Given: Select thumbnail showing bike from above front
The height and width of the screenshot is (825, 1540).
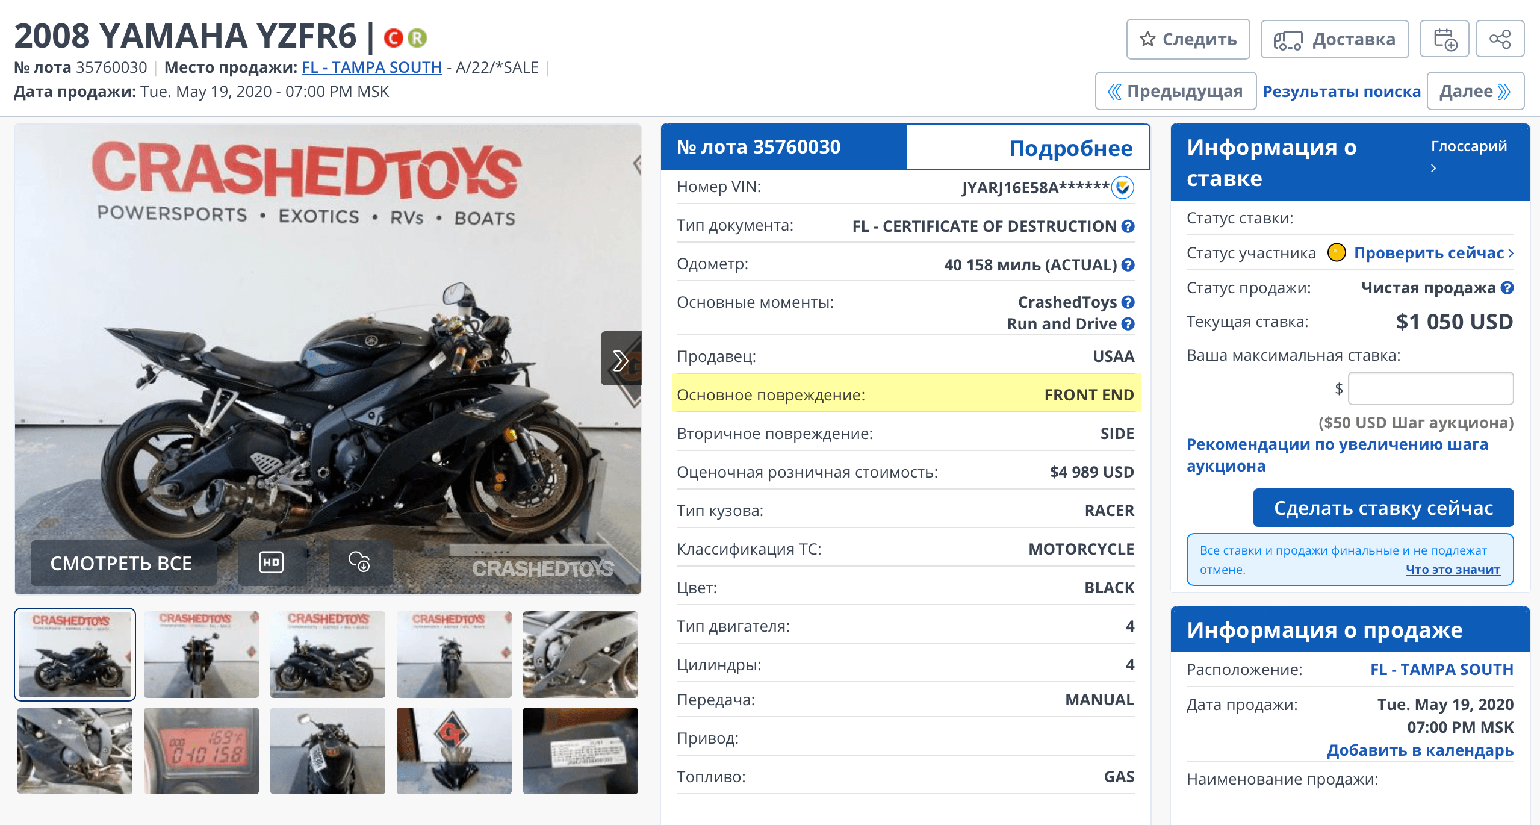Looking at the screenshot, I should click(328, 751).
